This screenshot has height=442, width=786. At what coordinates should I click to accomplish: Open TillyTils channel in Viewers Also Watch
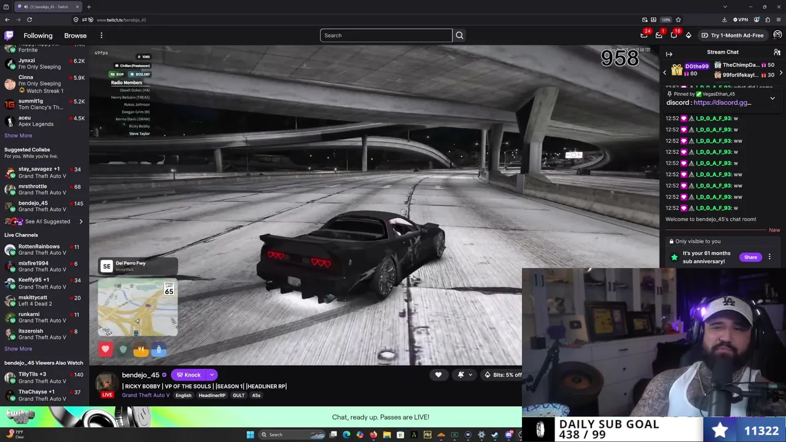pyautogui.click(x=44, y=378)
